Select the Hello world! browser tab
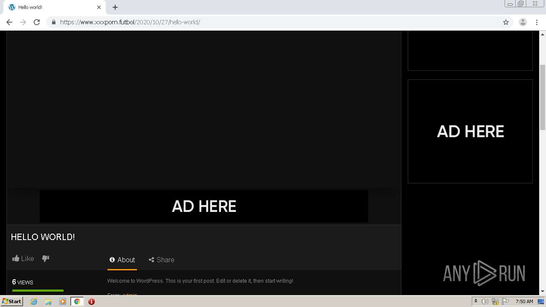Image resolution: width=546 pixels, height=307 pixels. 55,7
